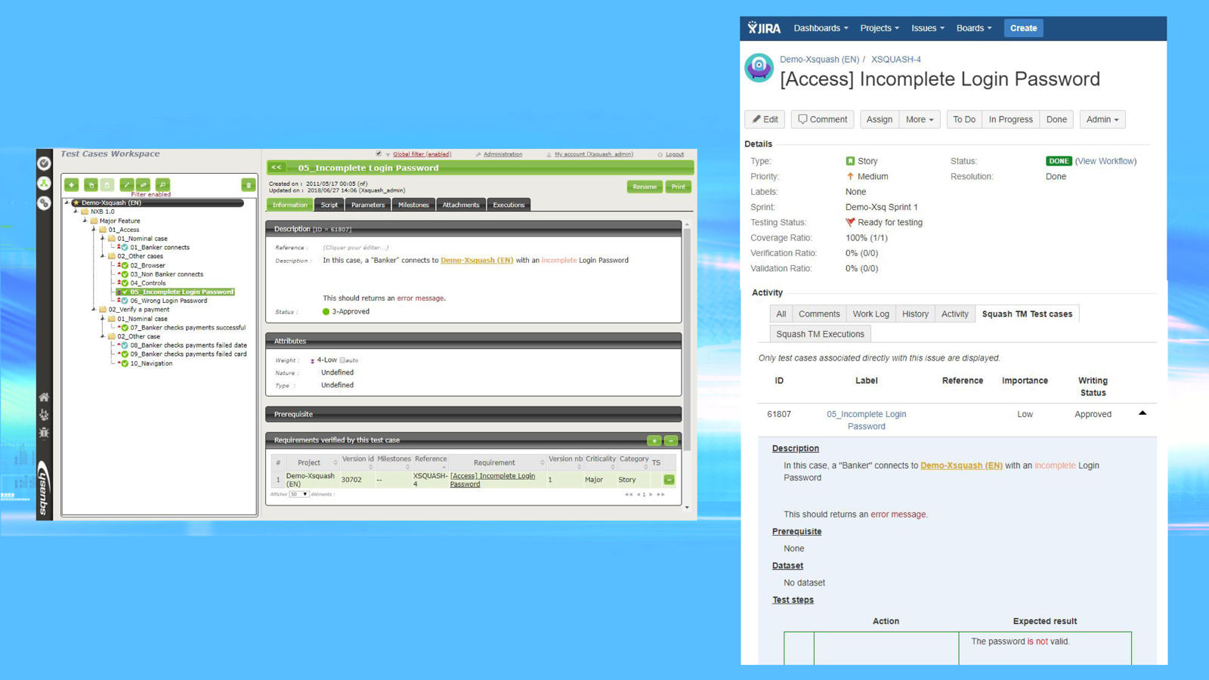The image size is (1209, 680).
Task: Click the '<<' back button beside test case title
Action: (276, 168)
